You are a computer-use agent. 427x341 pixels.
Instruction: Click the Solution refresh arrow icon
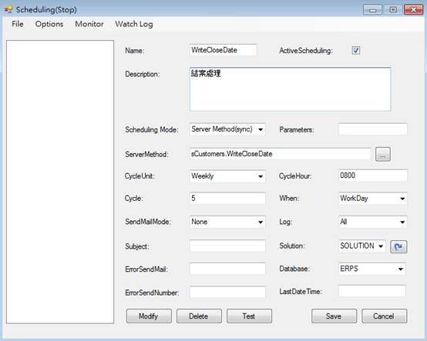click(x=398, y=246)
